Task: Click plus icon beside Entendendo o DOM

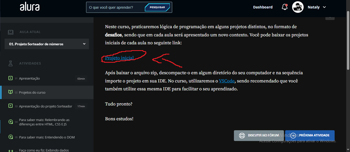Action: pyautogui.click(x=11, y=137)
